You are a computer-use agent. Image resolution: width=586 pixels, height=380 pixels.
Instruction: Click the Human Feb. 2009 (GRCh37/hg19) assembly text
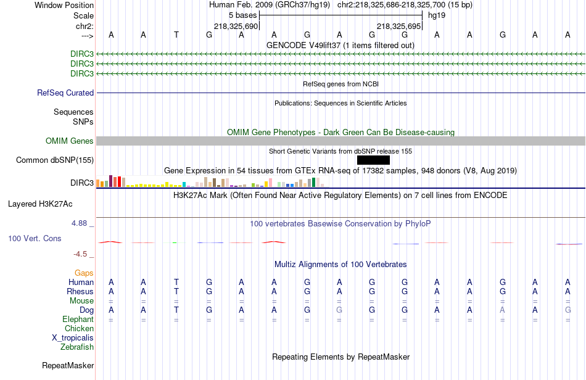click(x=270, y=5)
